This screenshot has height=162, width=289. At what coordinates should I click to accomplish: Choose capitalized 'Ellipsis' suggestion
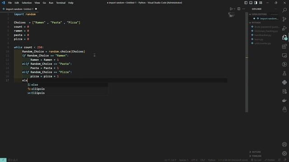(x=67, y=93)
